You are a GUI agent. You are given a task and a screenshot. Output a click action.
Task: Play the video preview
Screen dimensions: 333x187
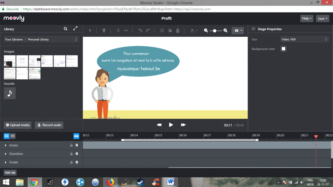(x=171, y=125)
